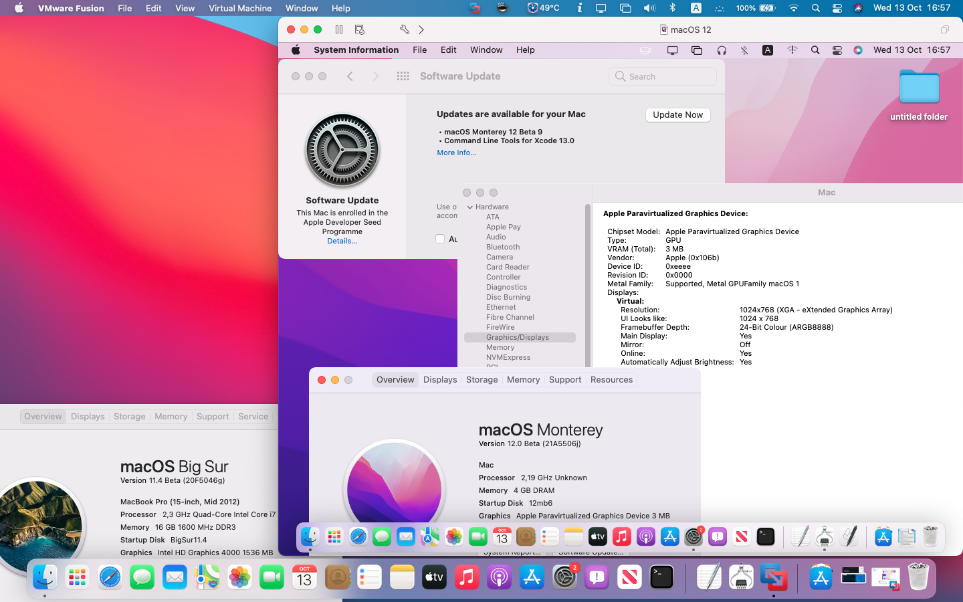Select Disc Burning in the Hardware list
The width and height of the screenshot is (963, 602).
[508, 298]
